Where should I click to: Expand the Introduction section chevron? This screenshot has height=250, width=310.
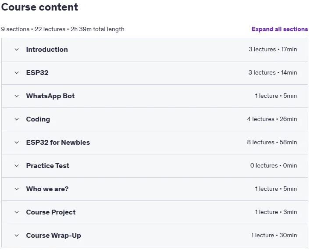coord(17,50)
